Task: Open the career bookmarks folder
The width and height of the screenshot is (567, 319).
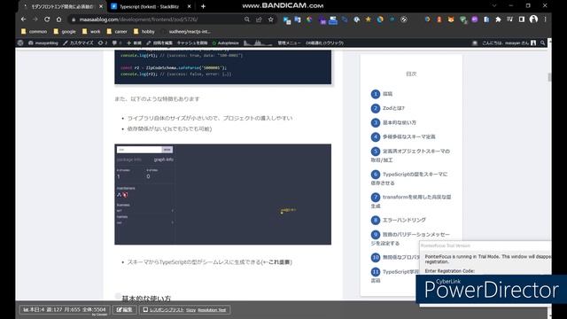Action: (x=117, y=32)
